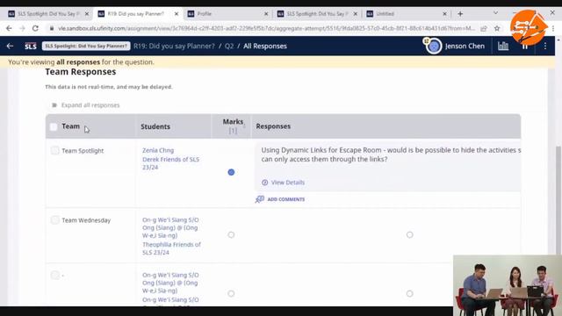The height and width of the screenshot is (316, 562).
Task: Open a new browser tab
Action: [460, 14]
